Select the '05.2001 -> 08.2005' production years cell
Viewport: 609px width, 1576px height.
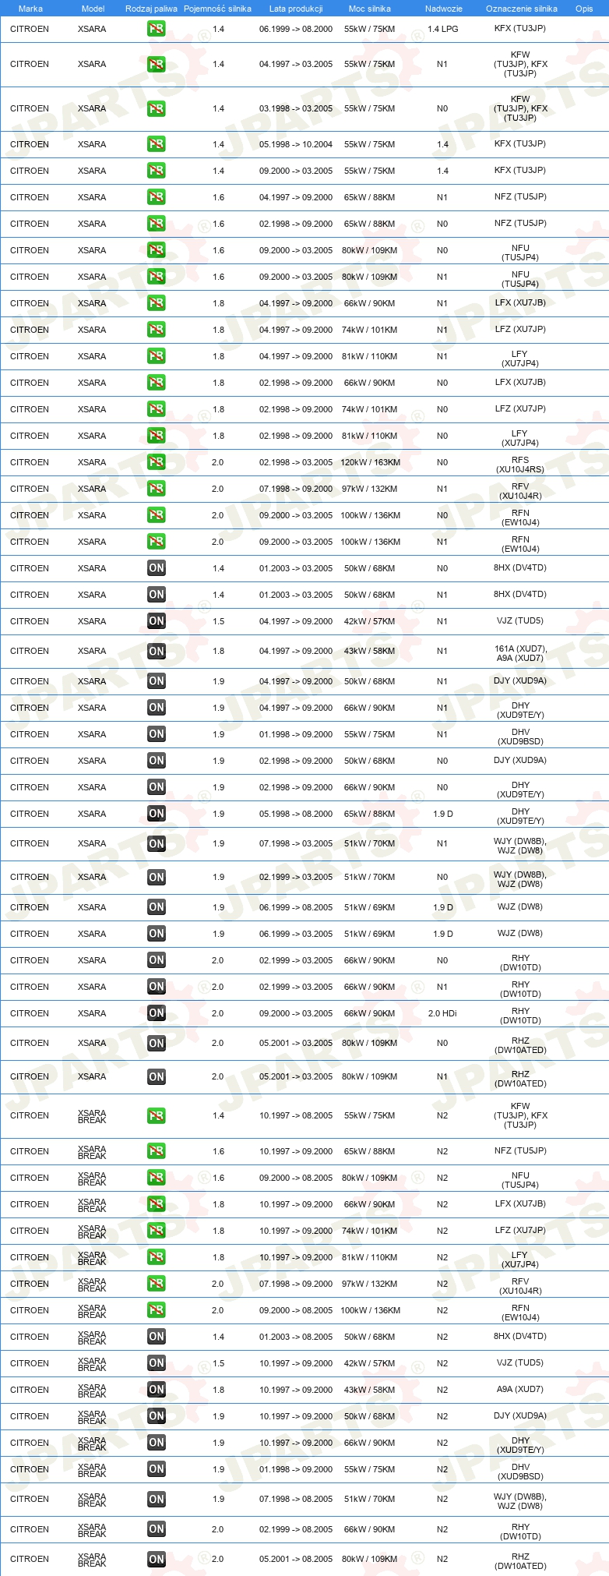[296, 1560]
